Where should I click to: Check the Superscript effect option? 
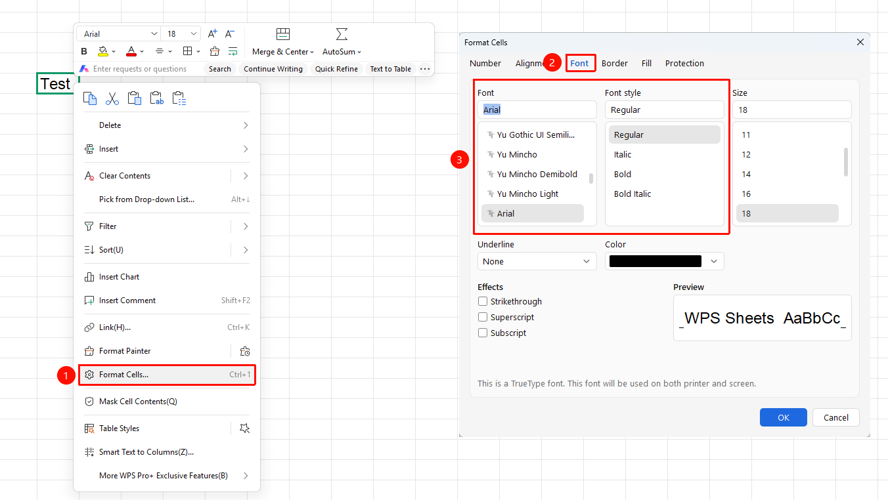483,318
